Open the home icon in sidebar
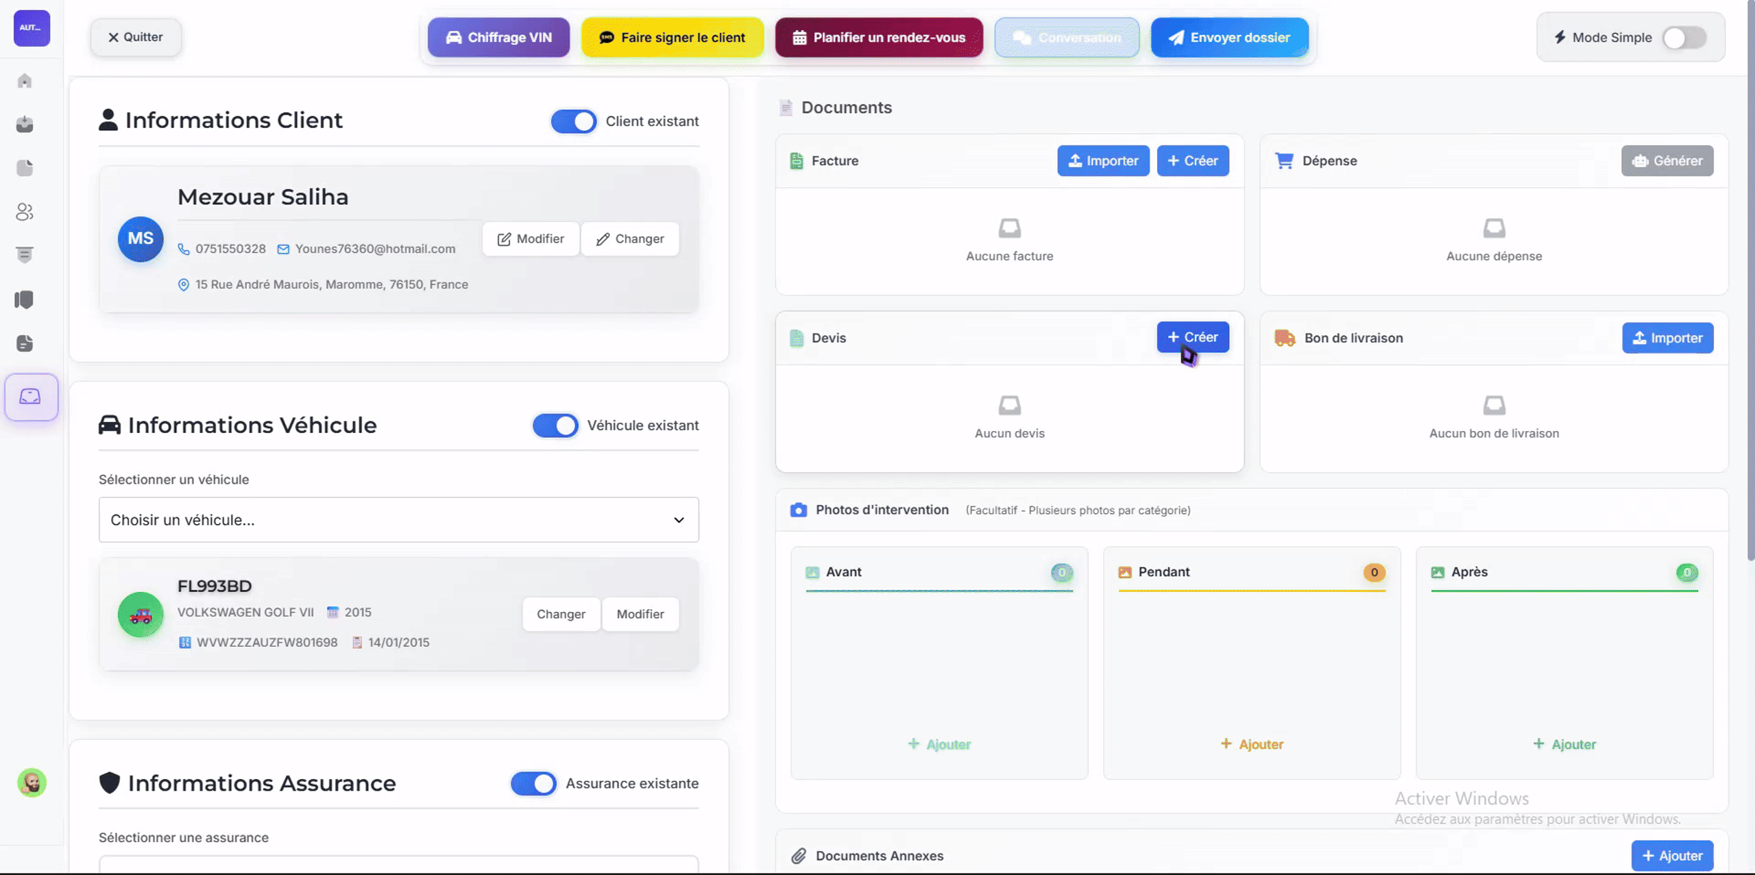 (25, 81)
